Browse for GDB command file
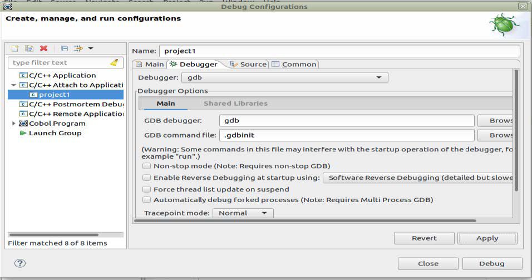This screenshot has width=532, height=280. pyautogui.click(x=495, y=135)
